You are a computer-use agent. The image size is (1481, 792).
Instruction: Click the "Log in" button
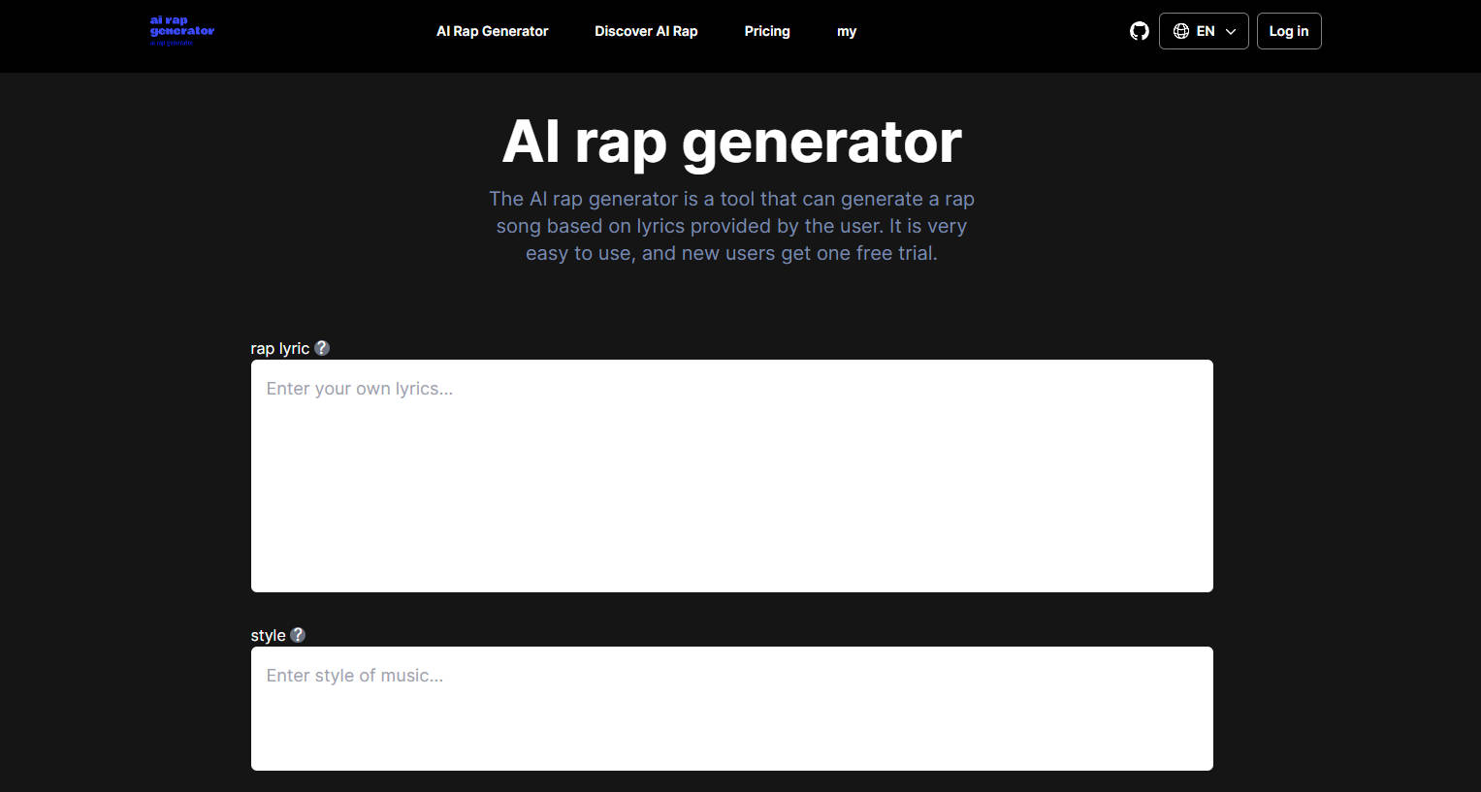1289,30
